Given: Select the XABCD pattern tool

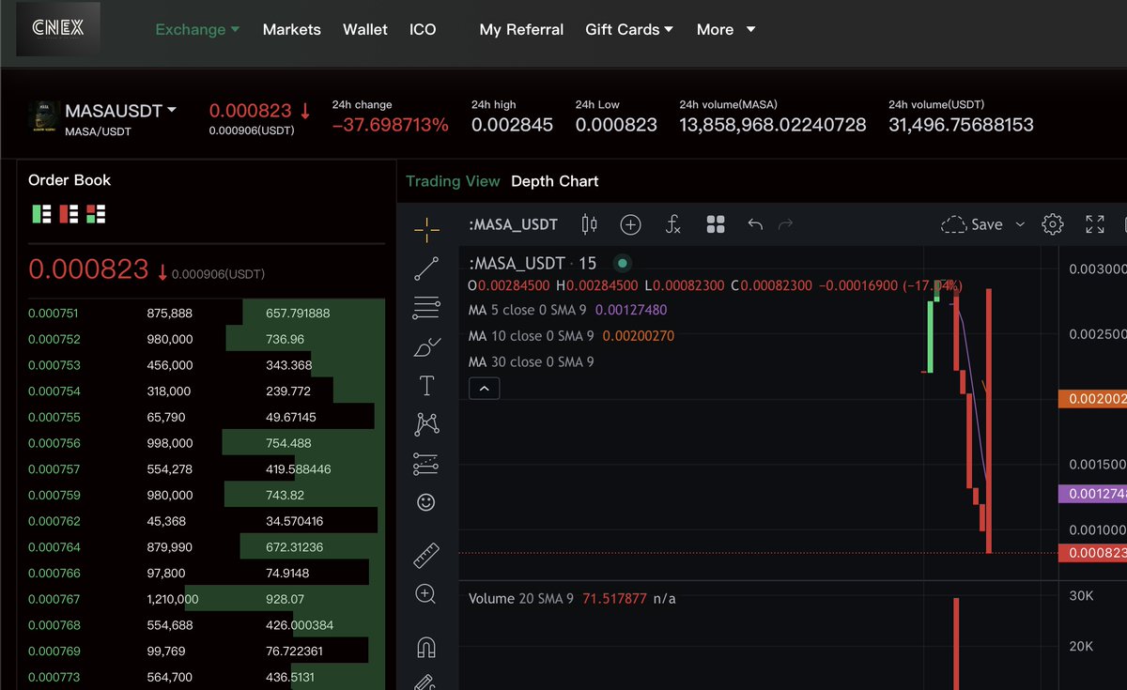Looking at the screenshot, I should pyautogui.click(x=426, y=424).
